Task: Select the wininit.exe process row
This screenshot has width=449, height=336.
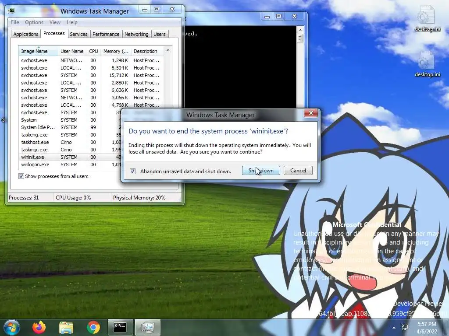Action: coord(71,157)
